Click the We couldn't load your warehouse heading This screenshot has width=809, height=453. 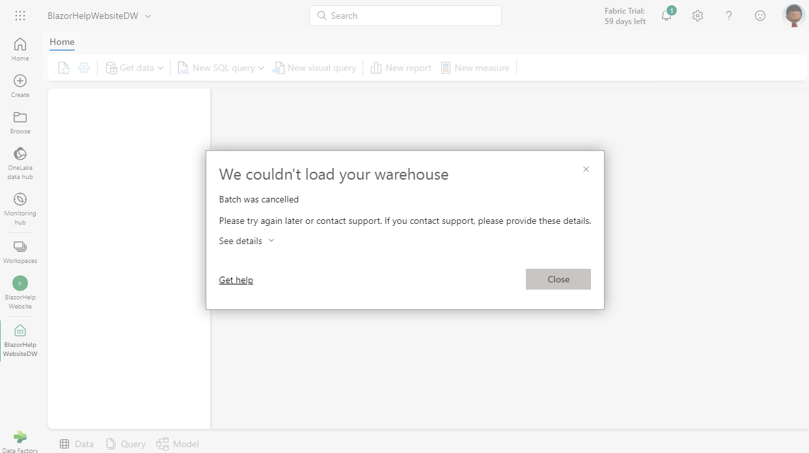click(334, 174)
